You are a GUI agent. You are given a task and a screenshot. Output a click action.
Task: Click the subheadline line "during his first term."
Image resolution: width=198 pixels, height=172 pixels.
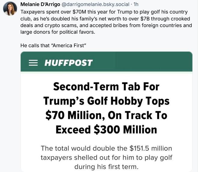tap(106, 166)
